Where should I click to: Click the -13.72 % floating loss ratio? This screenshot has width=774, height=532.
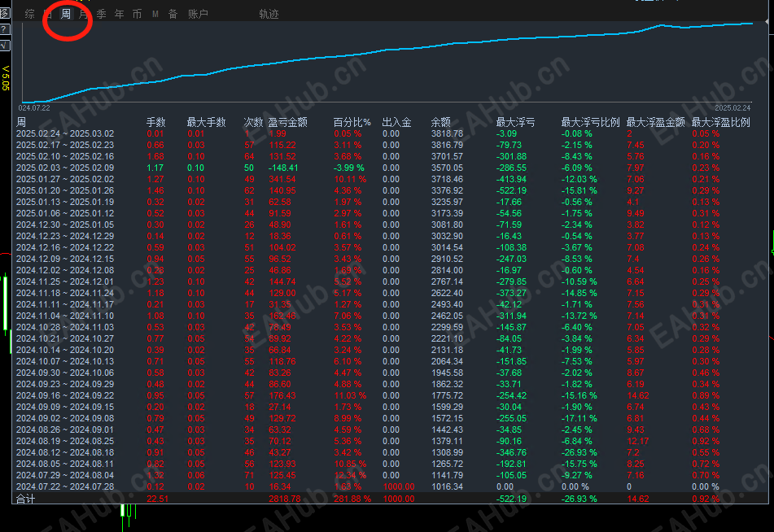tap(579, 316)
